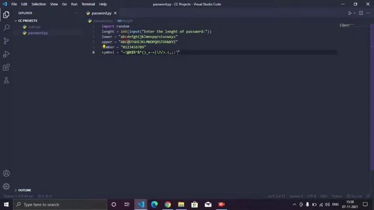Viewport: 374px width, 210px height.
Task: Select password.py in the explorer tree
Action: click(x=38, y=33)
